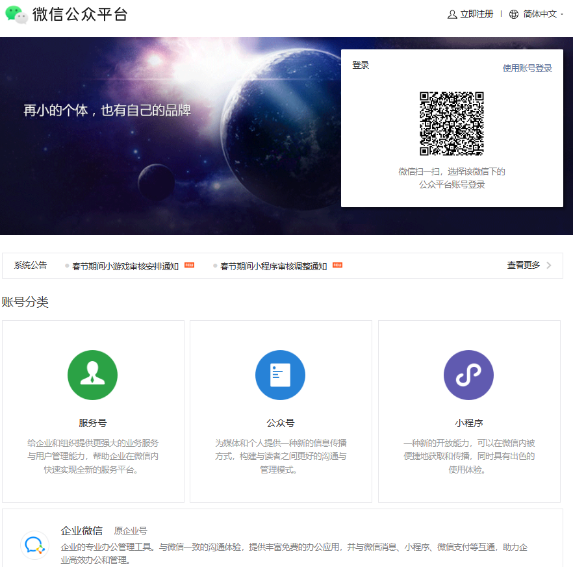Open the 春节期间小游戏审核安排通知 announcement
The image size is (573, 567).
click(x=125, y=266)
